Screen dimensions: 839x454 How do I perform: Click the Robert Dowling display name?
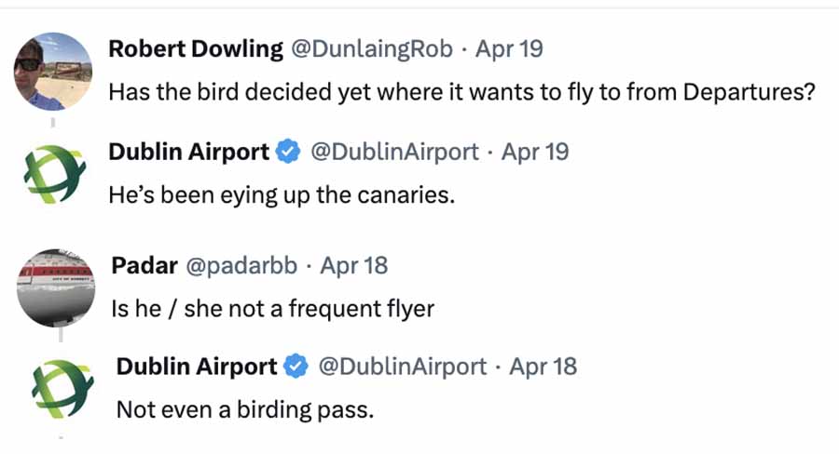(196, 49)
